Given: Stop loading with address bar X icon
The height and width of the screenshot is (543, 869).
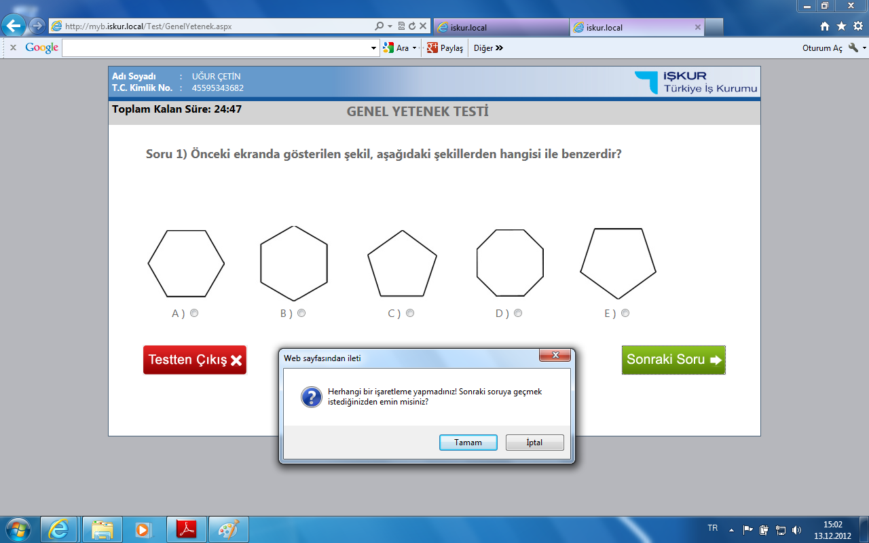Looking at the screenshot, I should click(x=423, y=26).
